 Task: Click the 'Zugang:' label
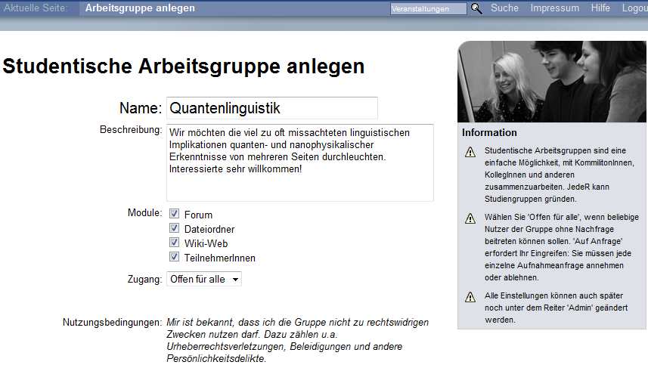pos(144,279)
